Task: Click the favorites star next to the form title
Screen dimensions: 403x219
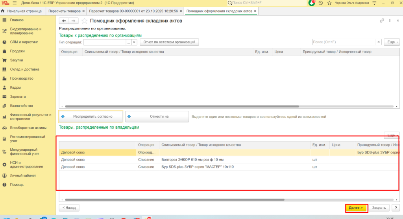Action: click(x=84, y=21)
